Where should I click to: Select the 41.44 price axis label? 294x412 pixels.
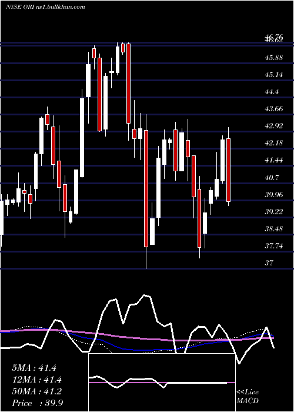coord(274,160)
